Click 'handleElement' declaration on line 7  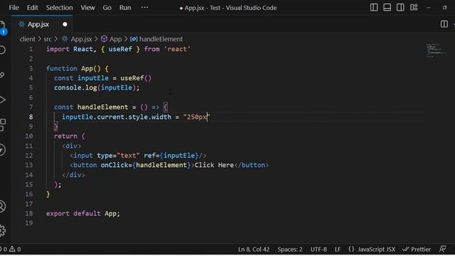[102, 107]
